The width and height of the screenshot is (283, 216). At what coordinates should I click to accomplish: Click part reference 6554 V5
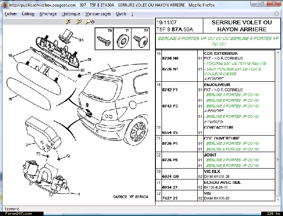170,133
